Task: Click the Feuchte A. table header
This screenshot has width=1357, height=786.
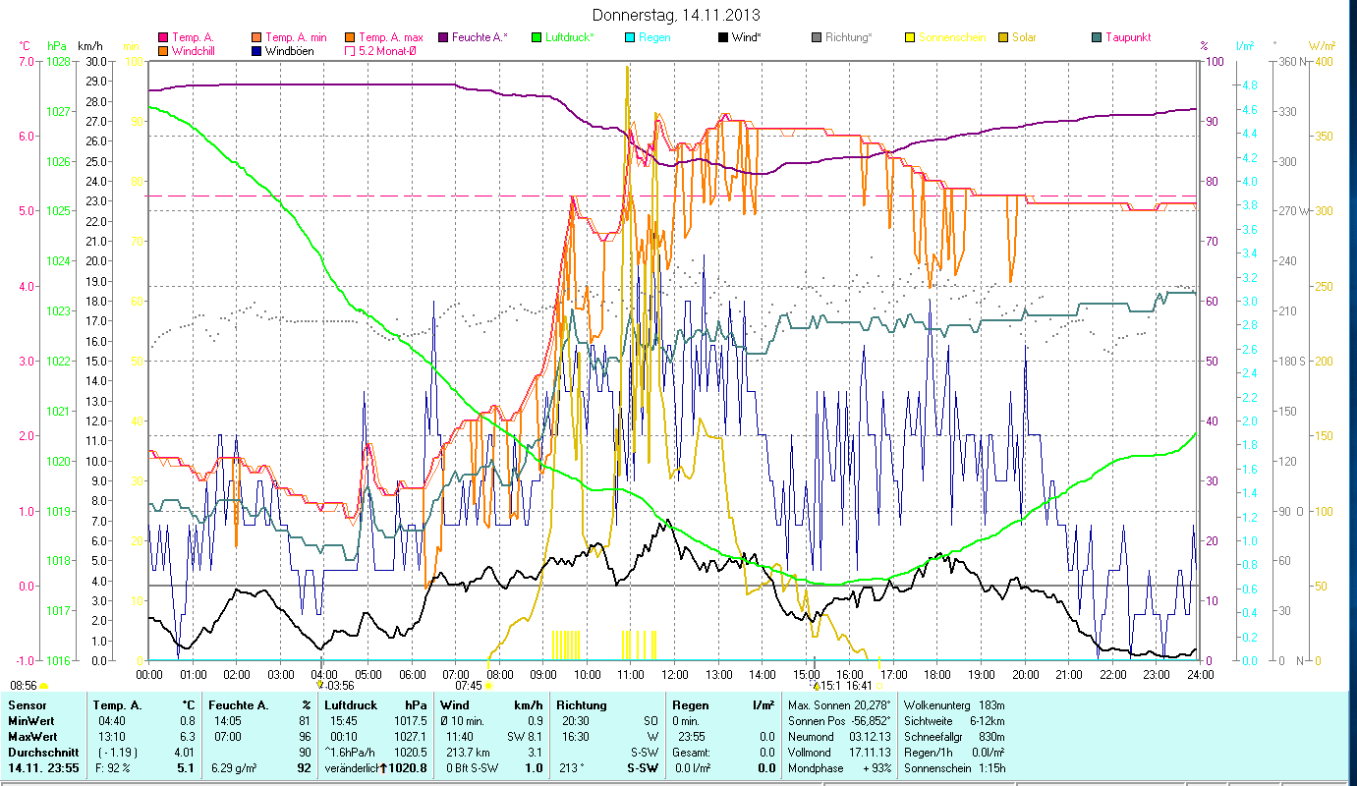Action: point(241,705)
